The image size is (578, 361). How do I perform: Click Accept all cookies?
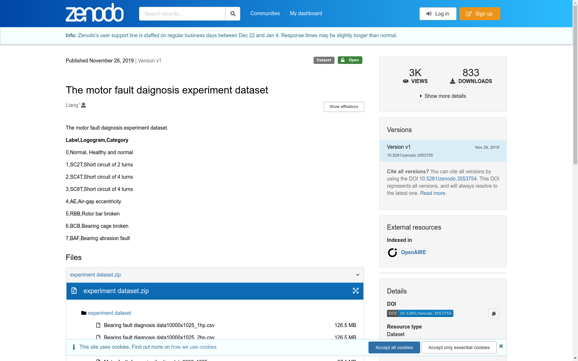coord(394,347)
